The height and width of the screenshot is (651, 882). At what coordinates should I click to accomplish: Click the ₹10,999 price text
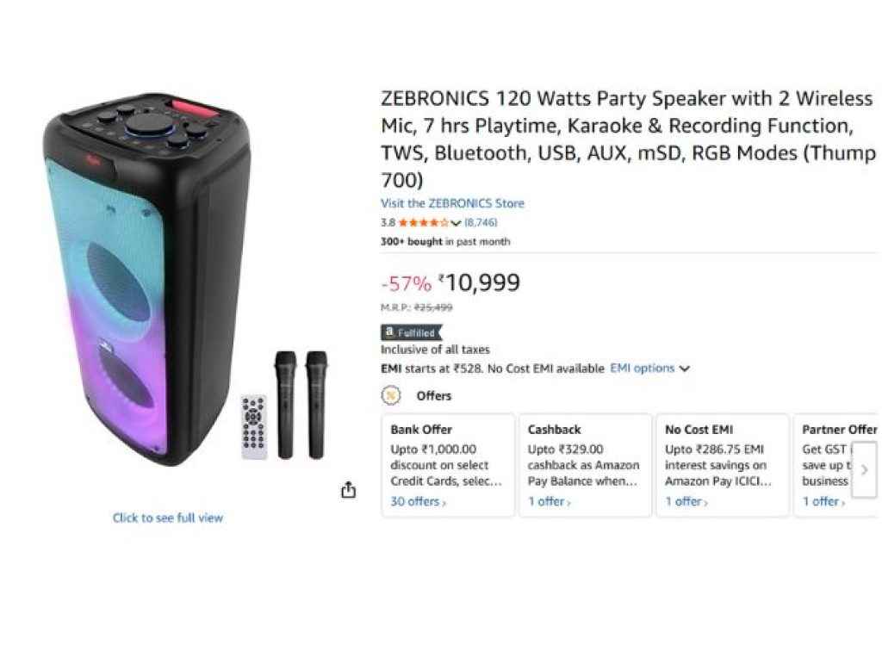click(479, 282)
